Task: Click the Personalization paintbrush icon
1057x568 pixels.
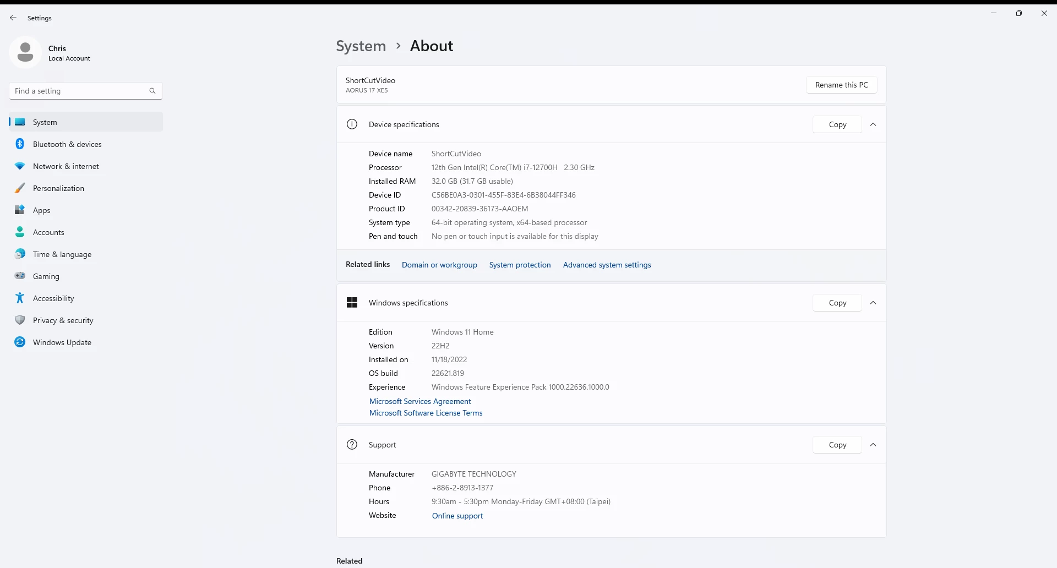Action: point(20,188)
